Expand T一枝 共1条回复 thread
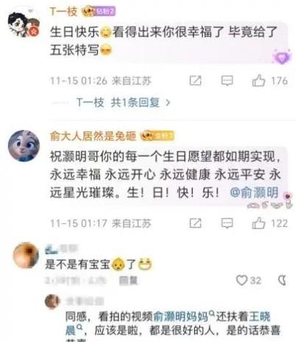This screenshot has width=296, height=342. coord(123,102)
